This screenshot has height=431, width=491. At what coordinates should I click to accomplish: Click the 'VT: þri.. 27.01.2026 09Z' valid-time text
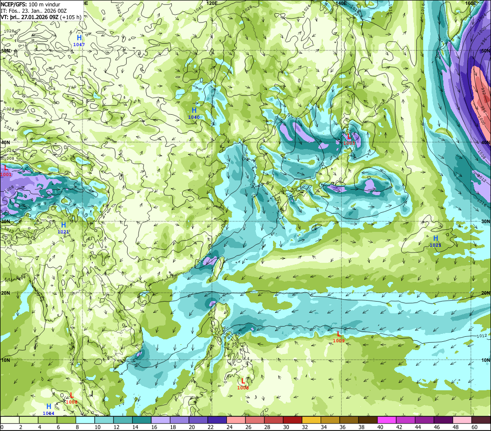click(29, 17)
